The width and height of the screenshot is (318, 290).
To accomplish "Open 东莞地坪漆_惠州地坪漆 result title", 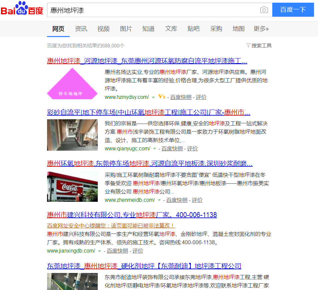I will [x=144, y=266].
